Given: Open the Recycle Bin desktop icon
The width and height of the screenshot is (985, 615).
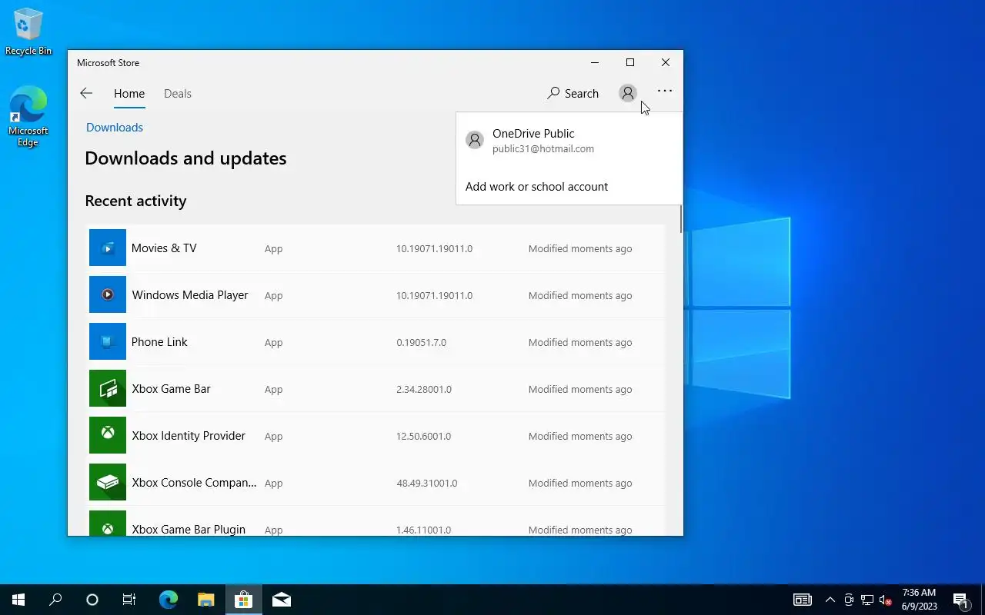Looking at the screenshot, I should (x=28, y=32).
